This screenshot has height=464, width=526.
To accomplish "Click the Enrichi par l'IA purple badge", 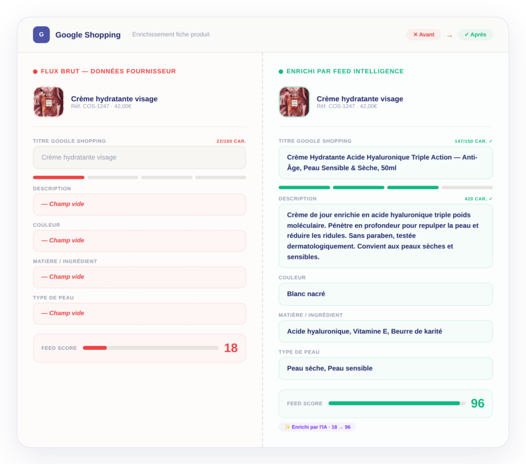I will [317, 427].
